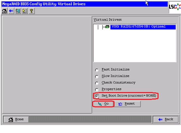Click the Check Consistency label text

[118, 83]
